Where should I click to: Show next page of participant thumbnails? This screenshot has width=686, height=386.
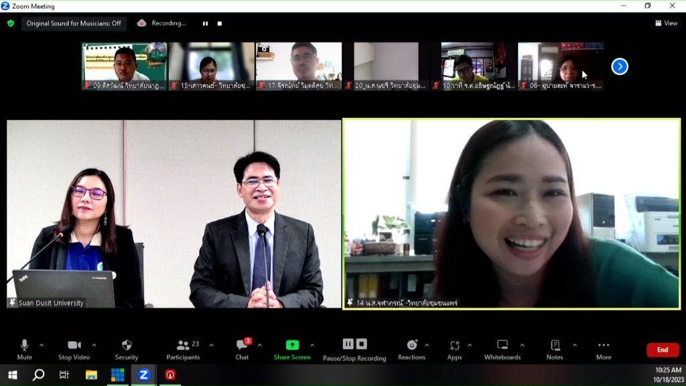pyautogui.click(x=620, y=66)
